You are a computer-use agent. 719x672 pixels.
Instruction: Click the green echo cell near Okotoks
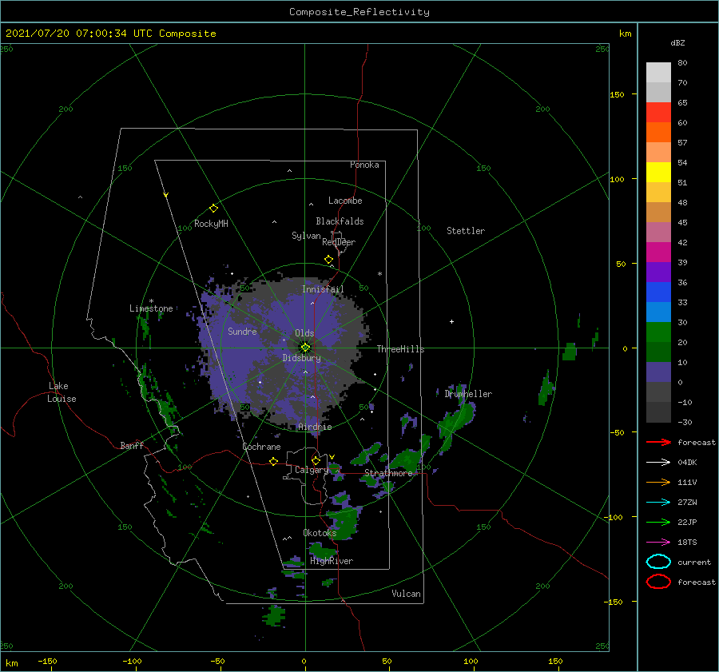point(344,522)
